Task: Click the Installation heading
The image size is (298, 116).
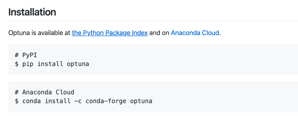Action: coord(32,12)
